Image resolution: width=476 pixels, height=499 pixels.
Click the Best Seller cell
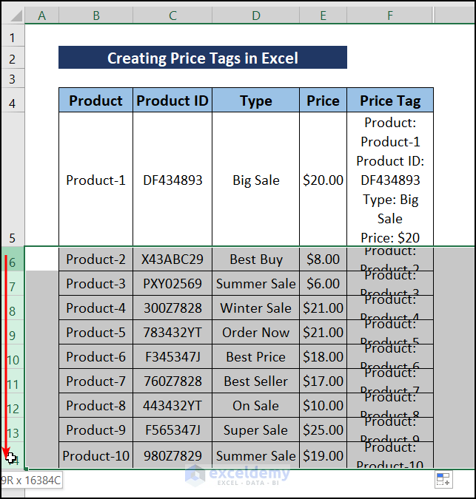click(x=256, y=381)
